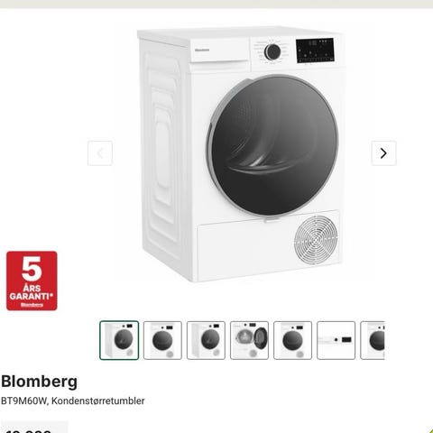Click the water tank drawer with Blomberg logo
This screenshot has height=433, width=433.
(x=220, y=51)
